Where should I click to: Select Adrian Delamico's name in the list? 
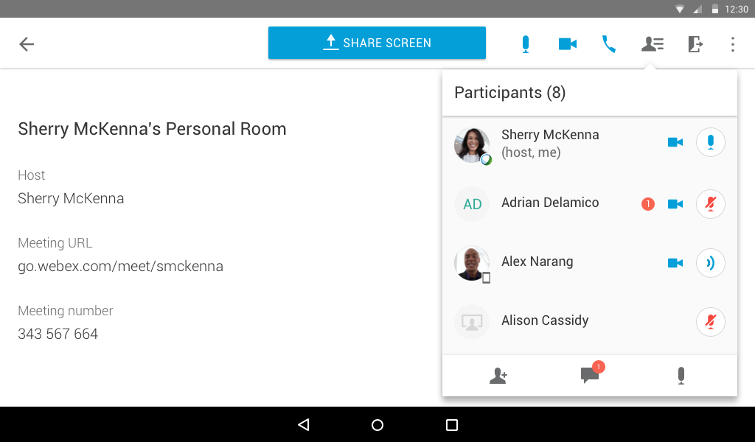point(550,203)
